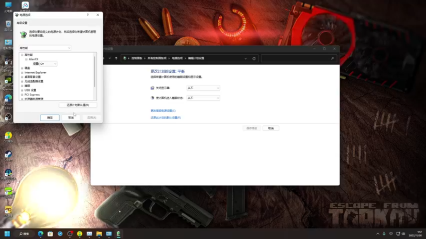426x239 pixels.
Task: Open network settings from the system tray
Action: 398,234
